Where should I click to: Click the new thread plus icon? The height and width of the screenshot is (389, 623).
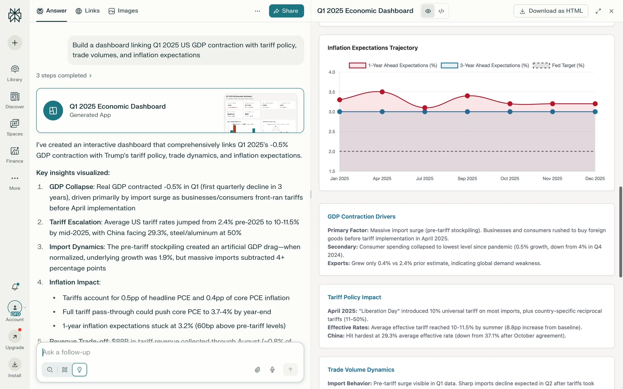tap(15, 43)
